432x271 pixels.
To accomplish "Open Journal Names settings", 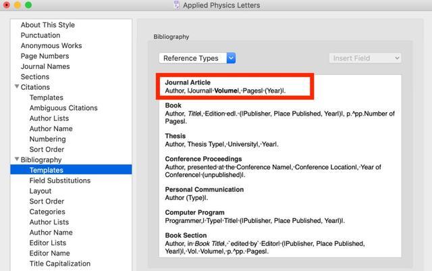I will tap(45, 66).
